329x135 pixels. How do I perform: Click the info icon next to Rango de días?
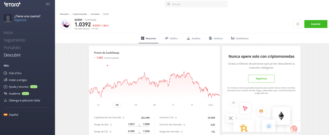(111, 125)
